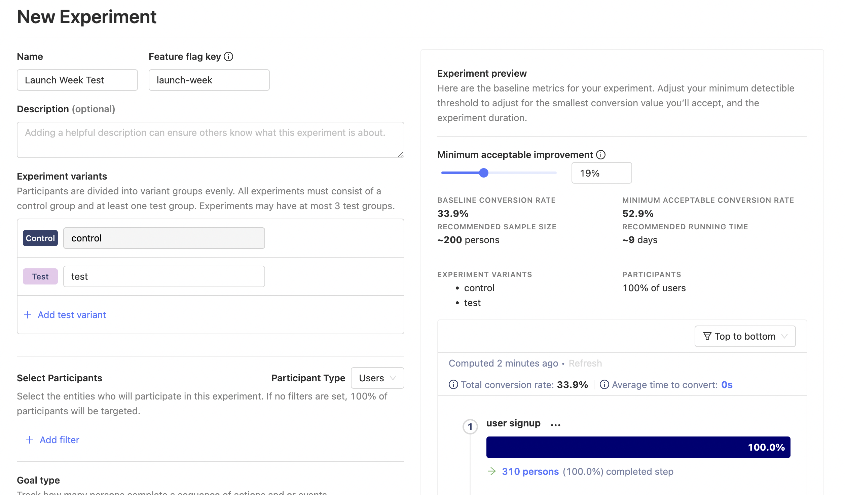Click the test variant name field
The image size is (845, 495).
click(164, 276)
